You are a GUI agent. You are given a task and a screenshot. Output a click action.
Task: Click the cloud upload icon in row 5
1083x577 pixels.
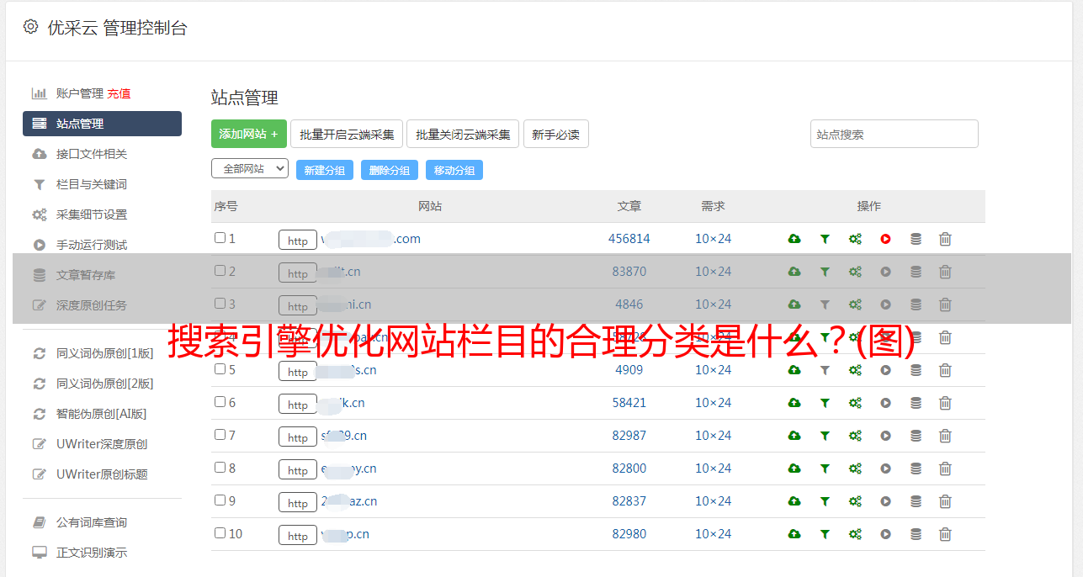794,370
